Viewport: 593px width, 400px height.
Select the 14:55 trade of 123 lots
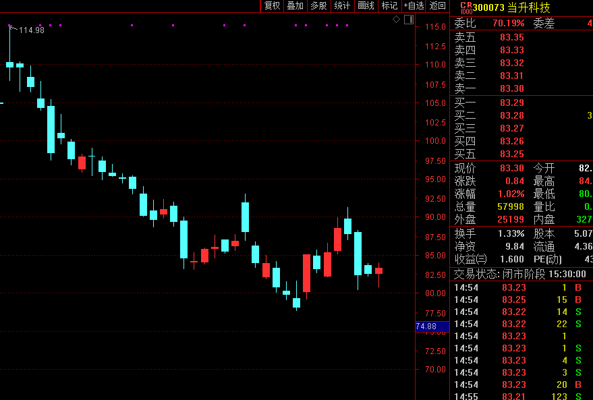click(519, 397)
